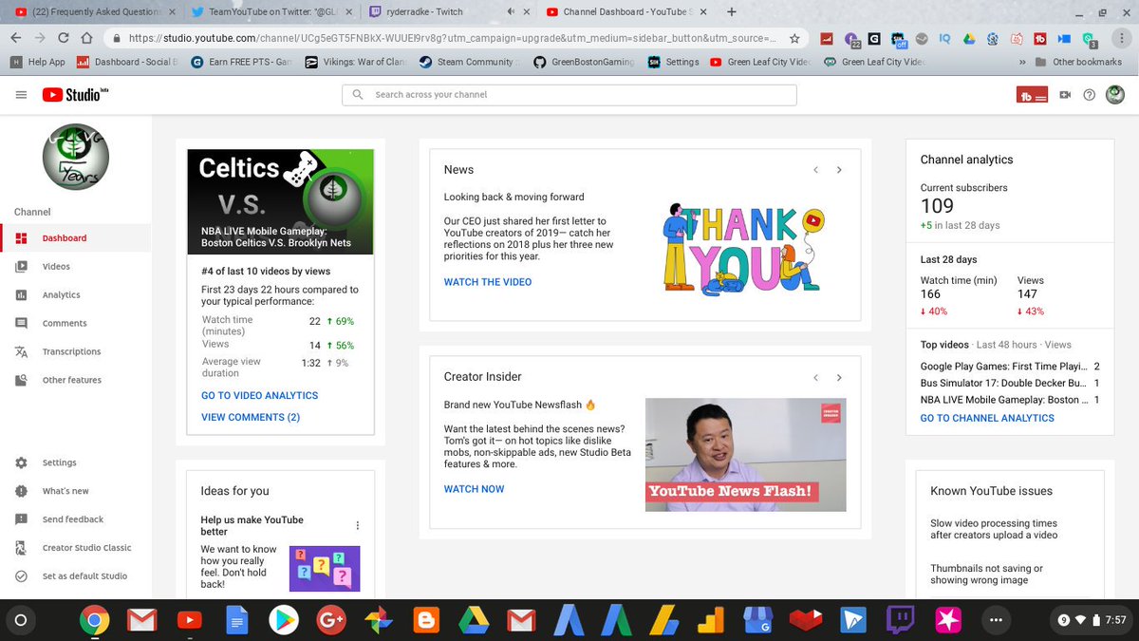Screen dimensions: 1139x641
Task: Open Transcriptions in the sidebar
Action: (x=75, y=351)
